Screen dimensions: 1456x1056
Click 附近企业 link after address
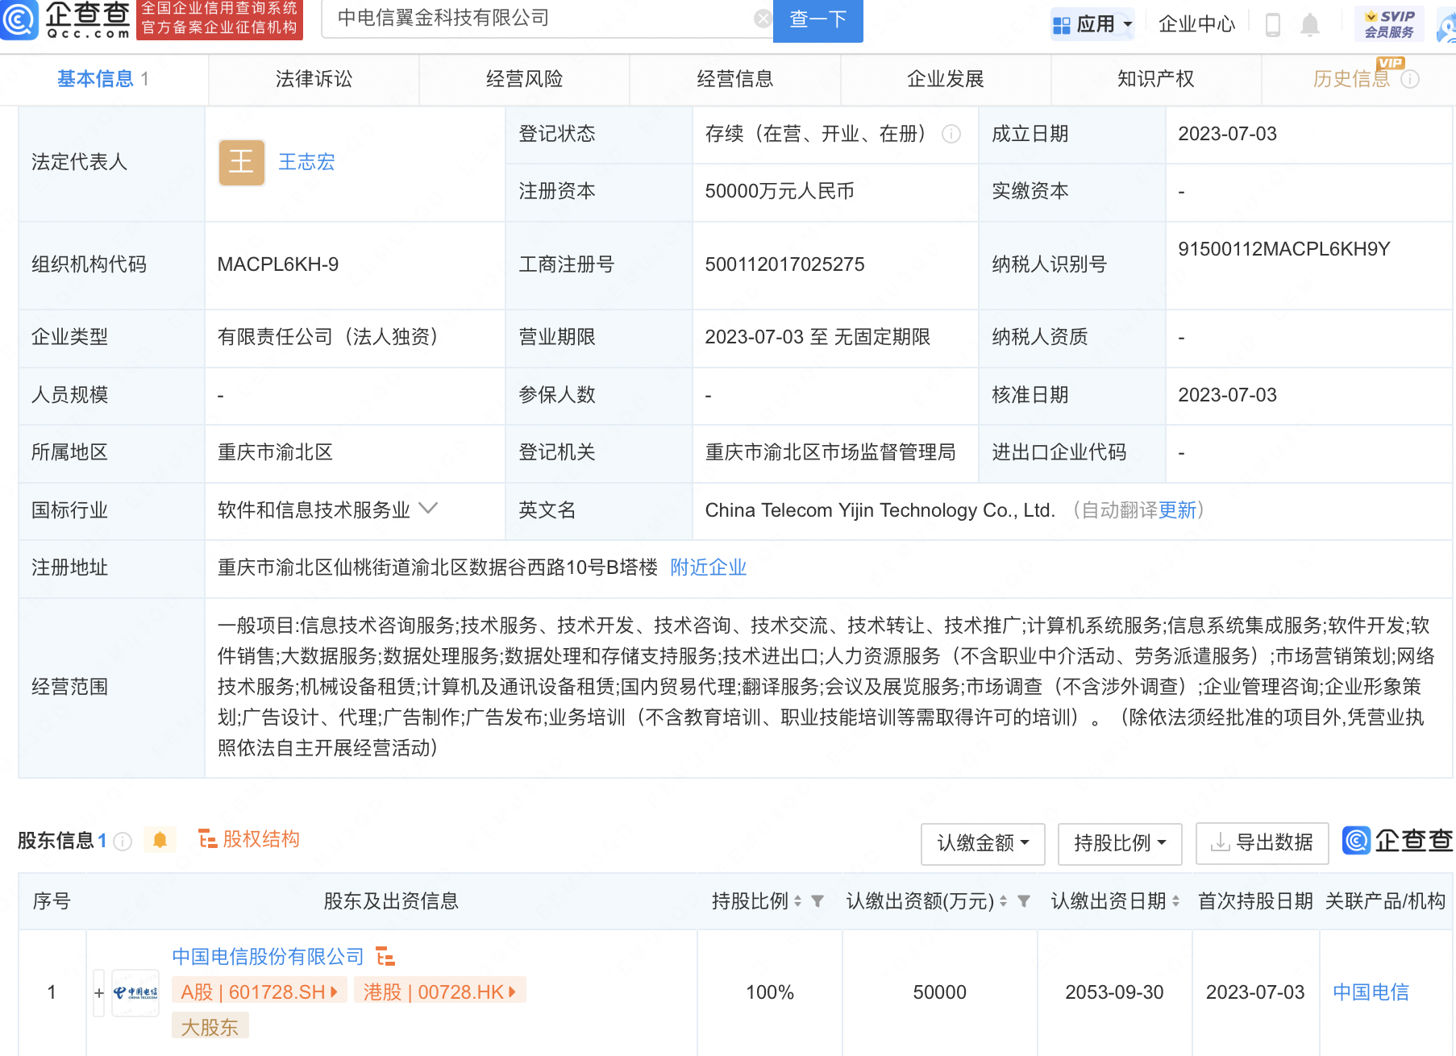(709, 567)
